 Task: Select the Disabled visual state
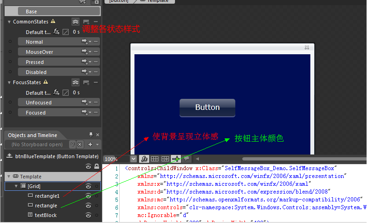tap(36, 72)
